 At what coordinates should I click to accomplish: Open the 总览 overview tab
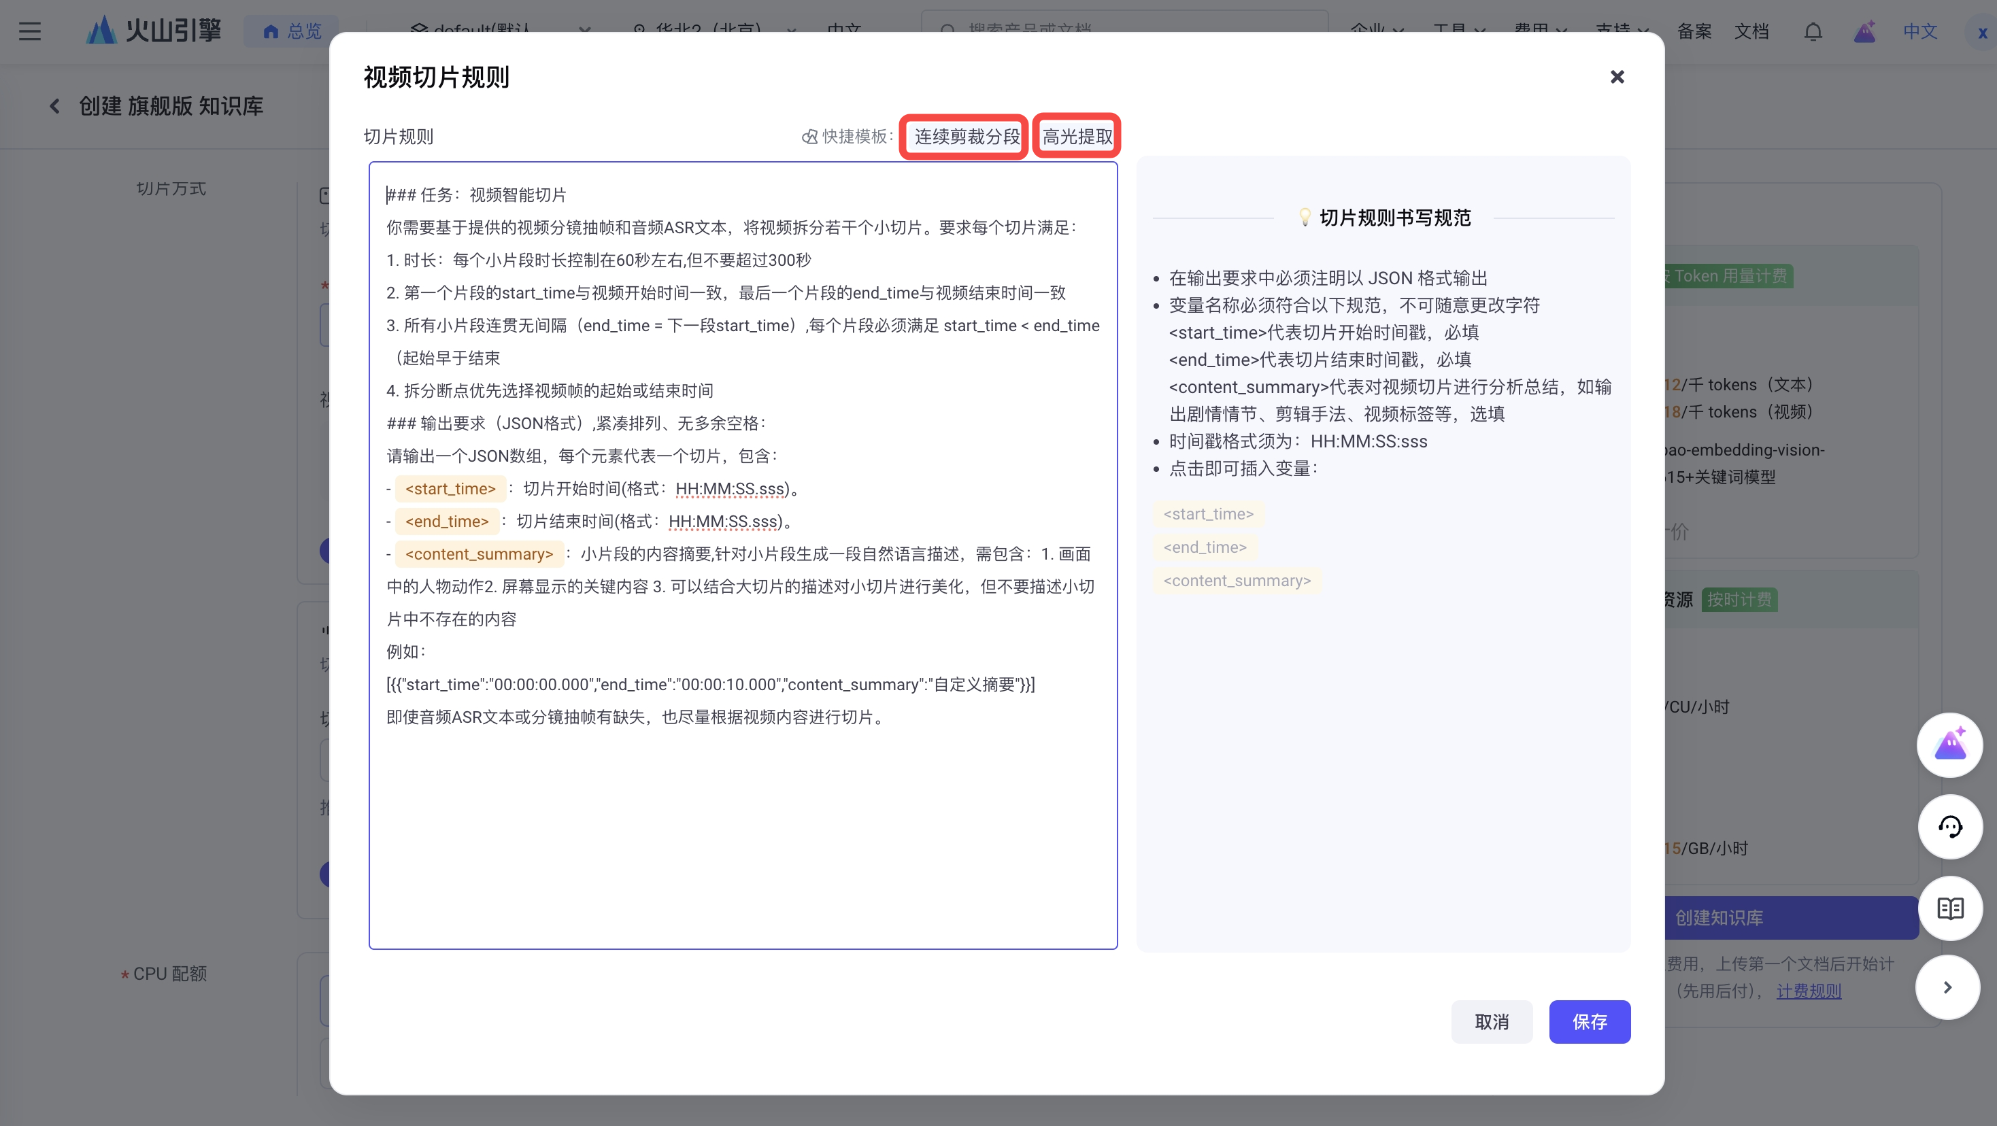pyautogui.click(x=292, y=31)
